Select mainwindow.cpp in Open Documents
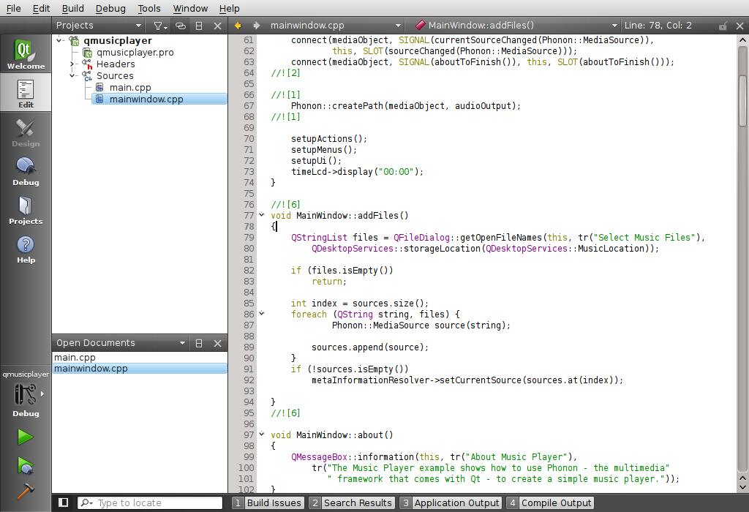The image size is (749, 512). 140,368
